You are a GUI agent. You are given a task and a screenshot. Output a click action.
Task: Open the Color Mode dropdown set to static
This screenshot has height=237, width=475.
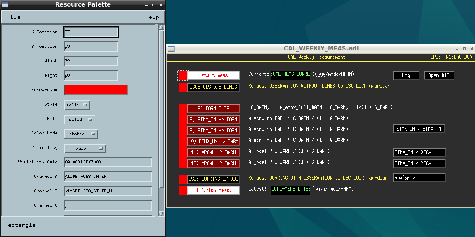pos(81,134)
